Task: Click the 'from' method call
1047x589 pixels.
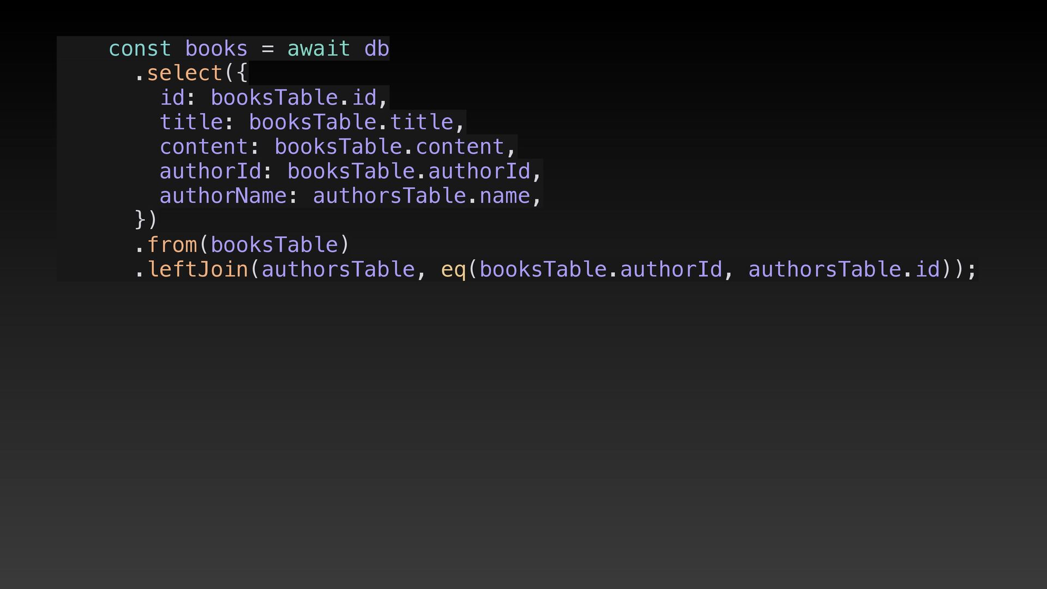Action: [172, 245]
